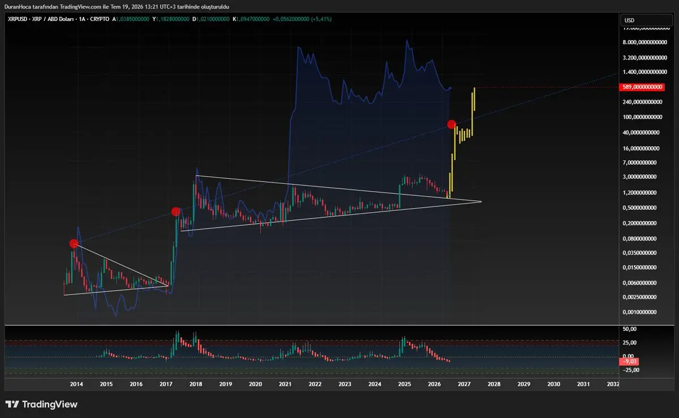Viewport: 679px width, 418px height.
Task: Click the 2030 year label on time axis
Action: click(x=553, y=384)
